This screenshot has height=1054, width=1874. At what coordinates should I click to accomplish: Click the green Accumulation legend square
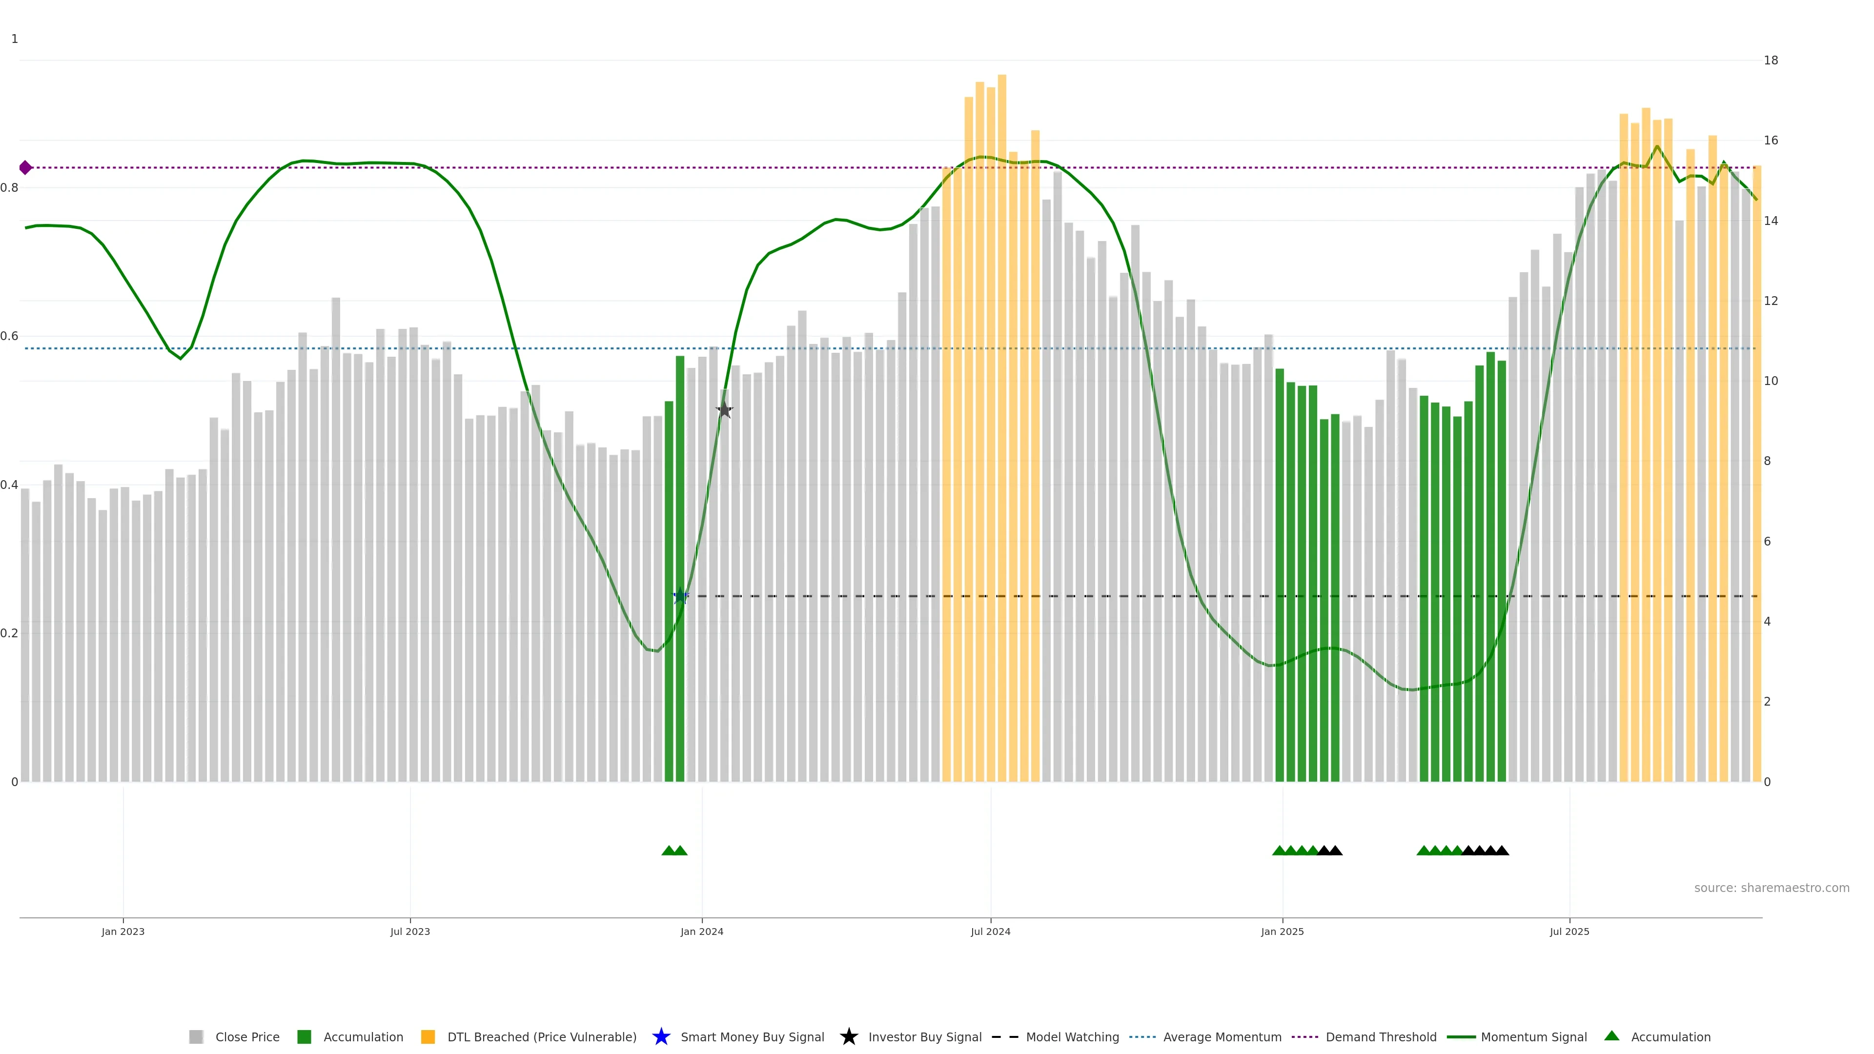[x=304, y=1036]
